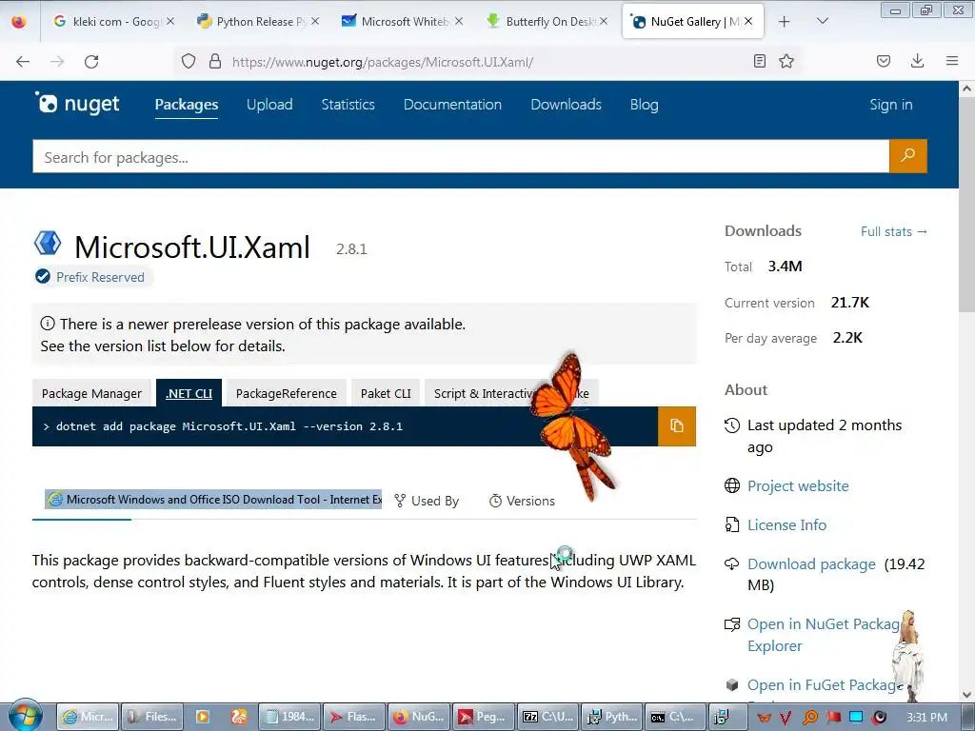
Task: Click the taskbar clock showing 3:31 PM
Action: (926, 718)
